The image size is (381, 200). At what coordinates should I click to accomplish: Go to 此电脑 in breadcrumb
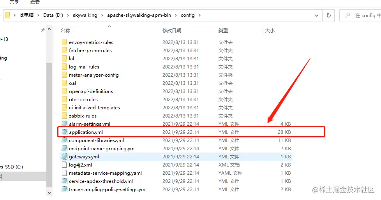pyautogui.click(x=26, y=15)
